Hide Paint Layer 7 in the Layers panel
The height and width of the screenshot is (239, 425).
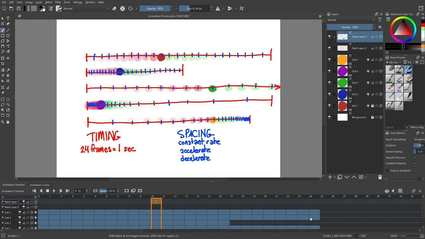[x=329, y=37]
